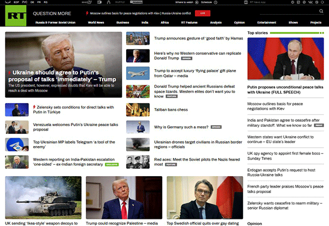
Task: Click the lightning icon beside Zelensky headline
Action: click(34, 107)
